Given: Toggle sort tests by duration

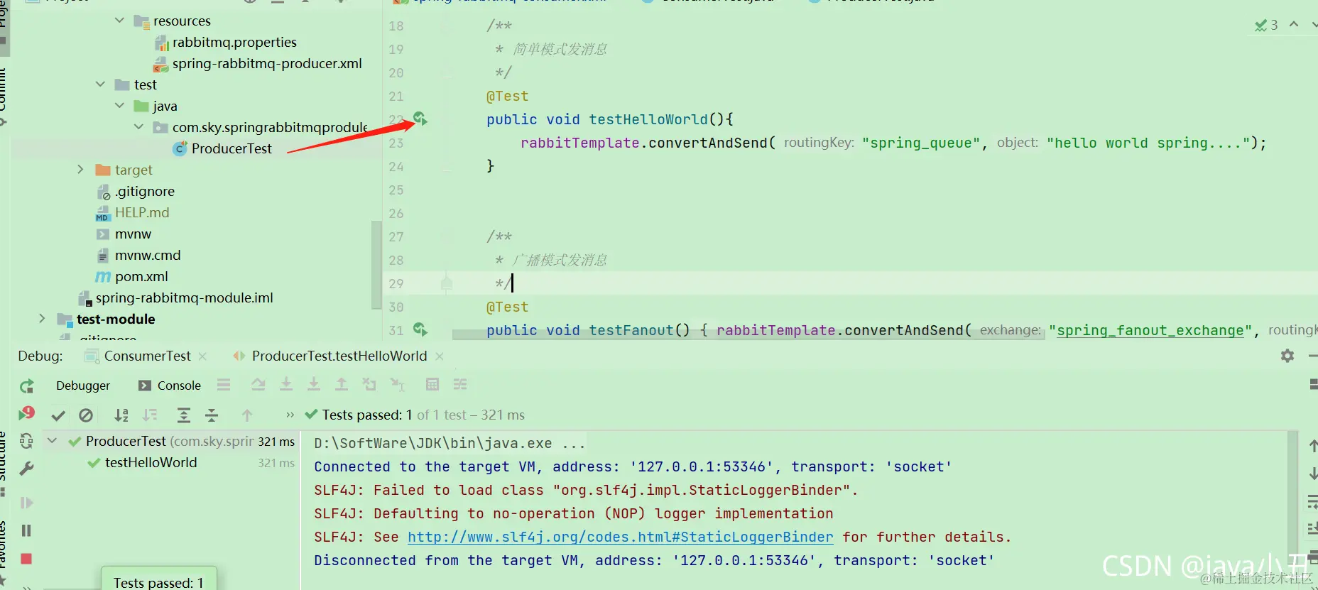Looking at the screenshot, I should coord(150,415).
